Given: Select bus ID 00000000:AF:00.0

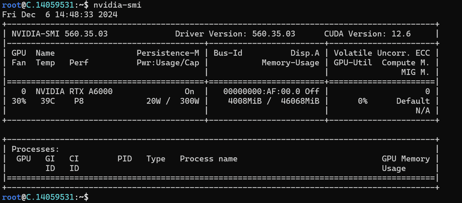Looking at the screenshot, I should click(262, 91).
